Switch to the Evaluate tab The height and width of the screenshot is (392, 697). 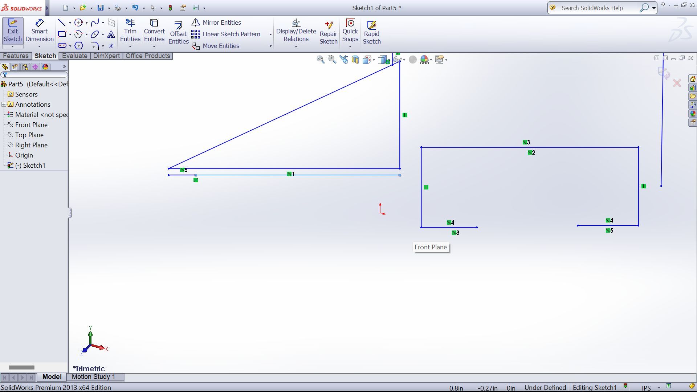pos(74,56)
